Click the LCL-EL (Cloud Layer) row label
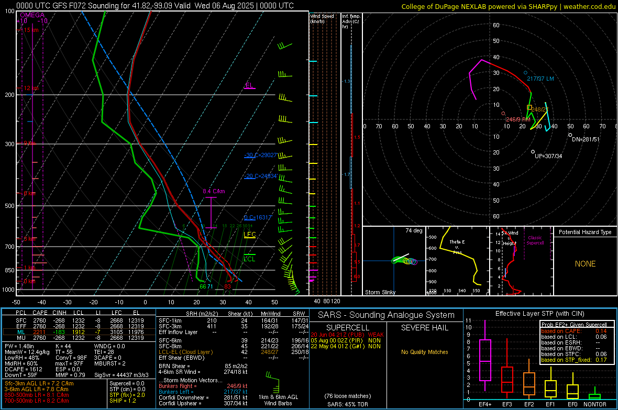Screen dimensions: 618x410 point(185,352)
